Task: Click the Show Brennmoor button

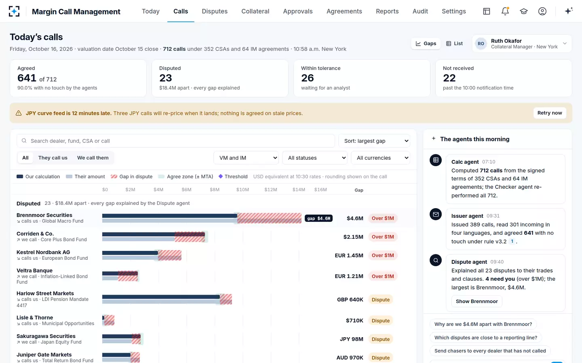Action: [x=477, y=301]
